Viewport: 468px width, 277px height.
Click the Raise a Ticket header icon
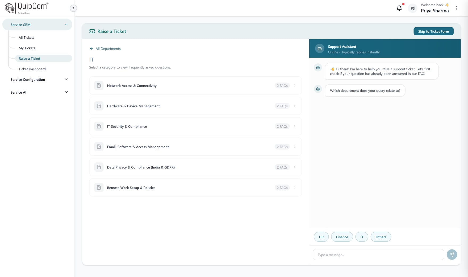pyautogui.click(x=92, y=31)
